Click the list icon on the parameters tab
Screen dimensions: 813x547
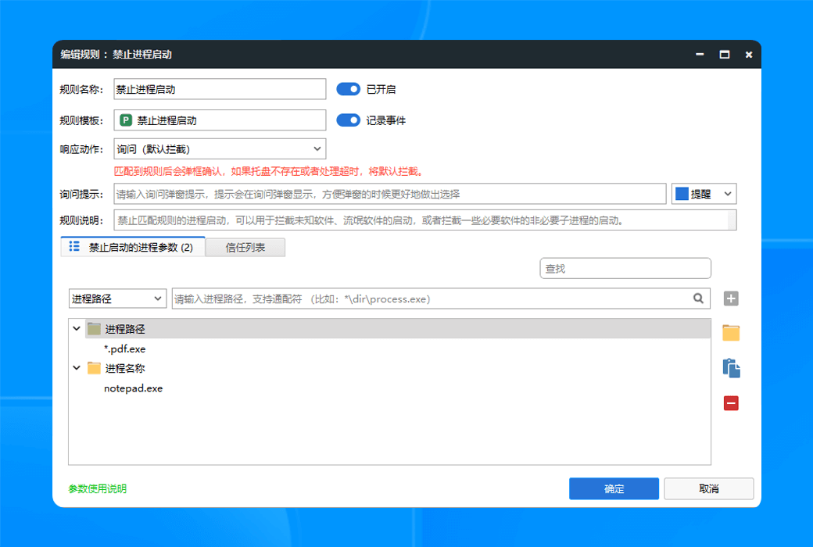[x=75, y=246]
